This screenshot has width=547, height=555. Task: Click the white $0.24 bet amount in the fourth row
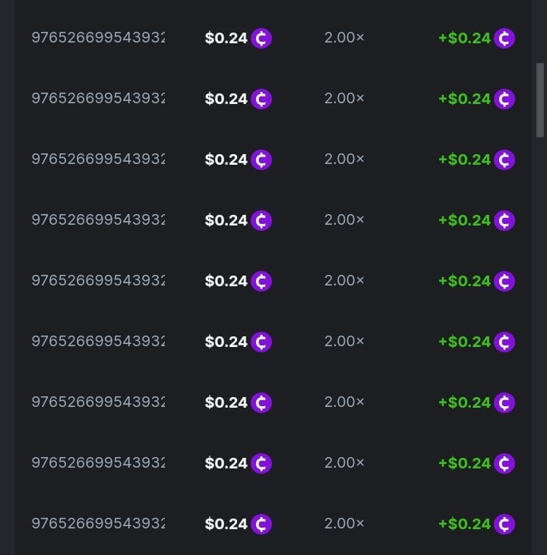[226, 220]
